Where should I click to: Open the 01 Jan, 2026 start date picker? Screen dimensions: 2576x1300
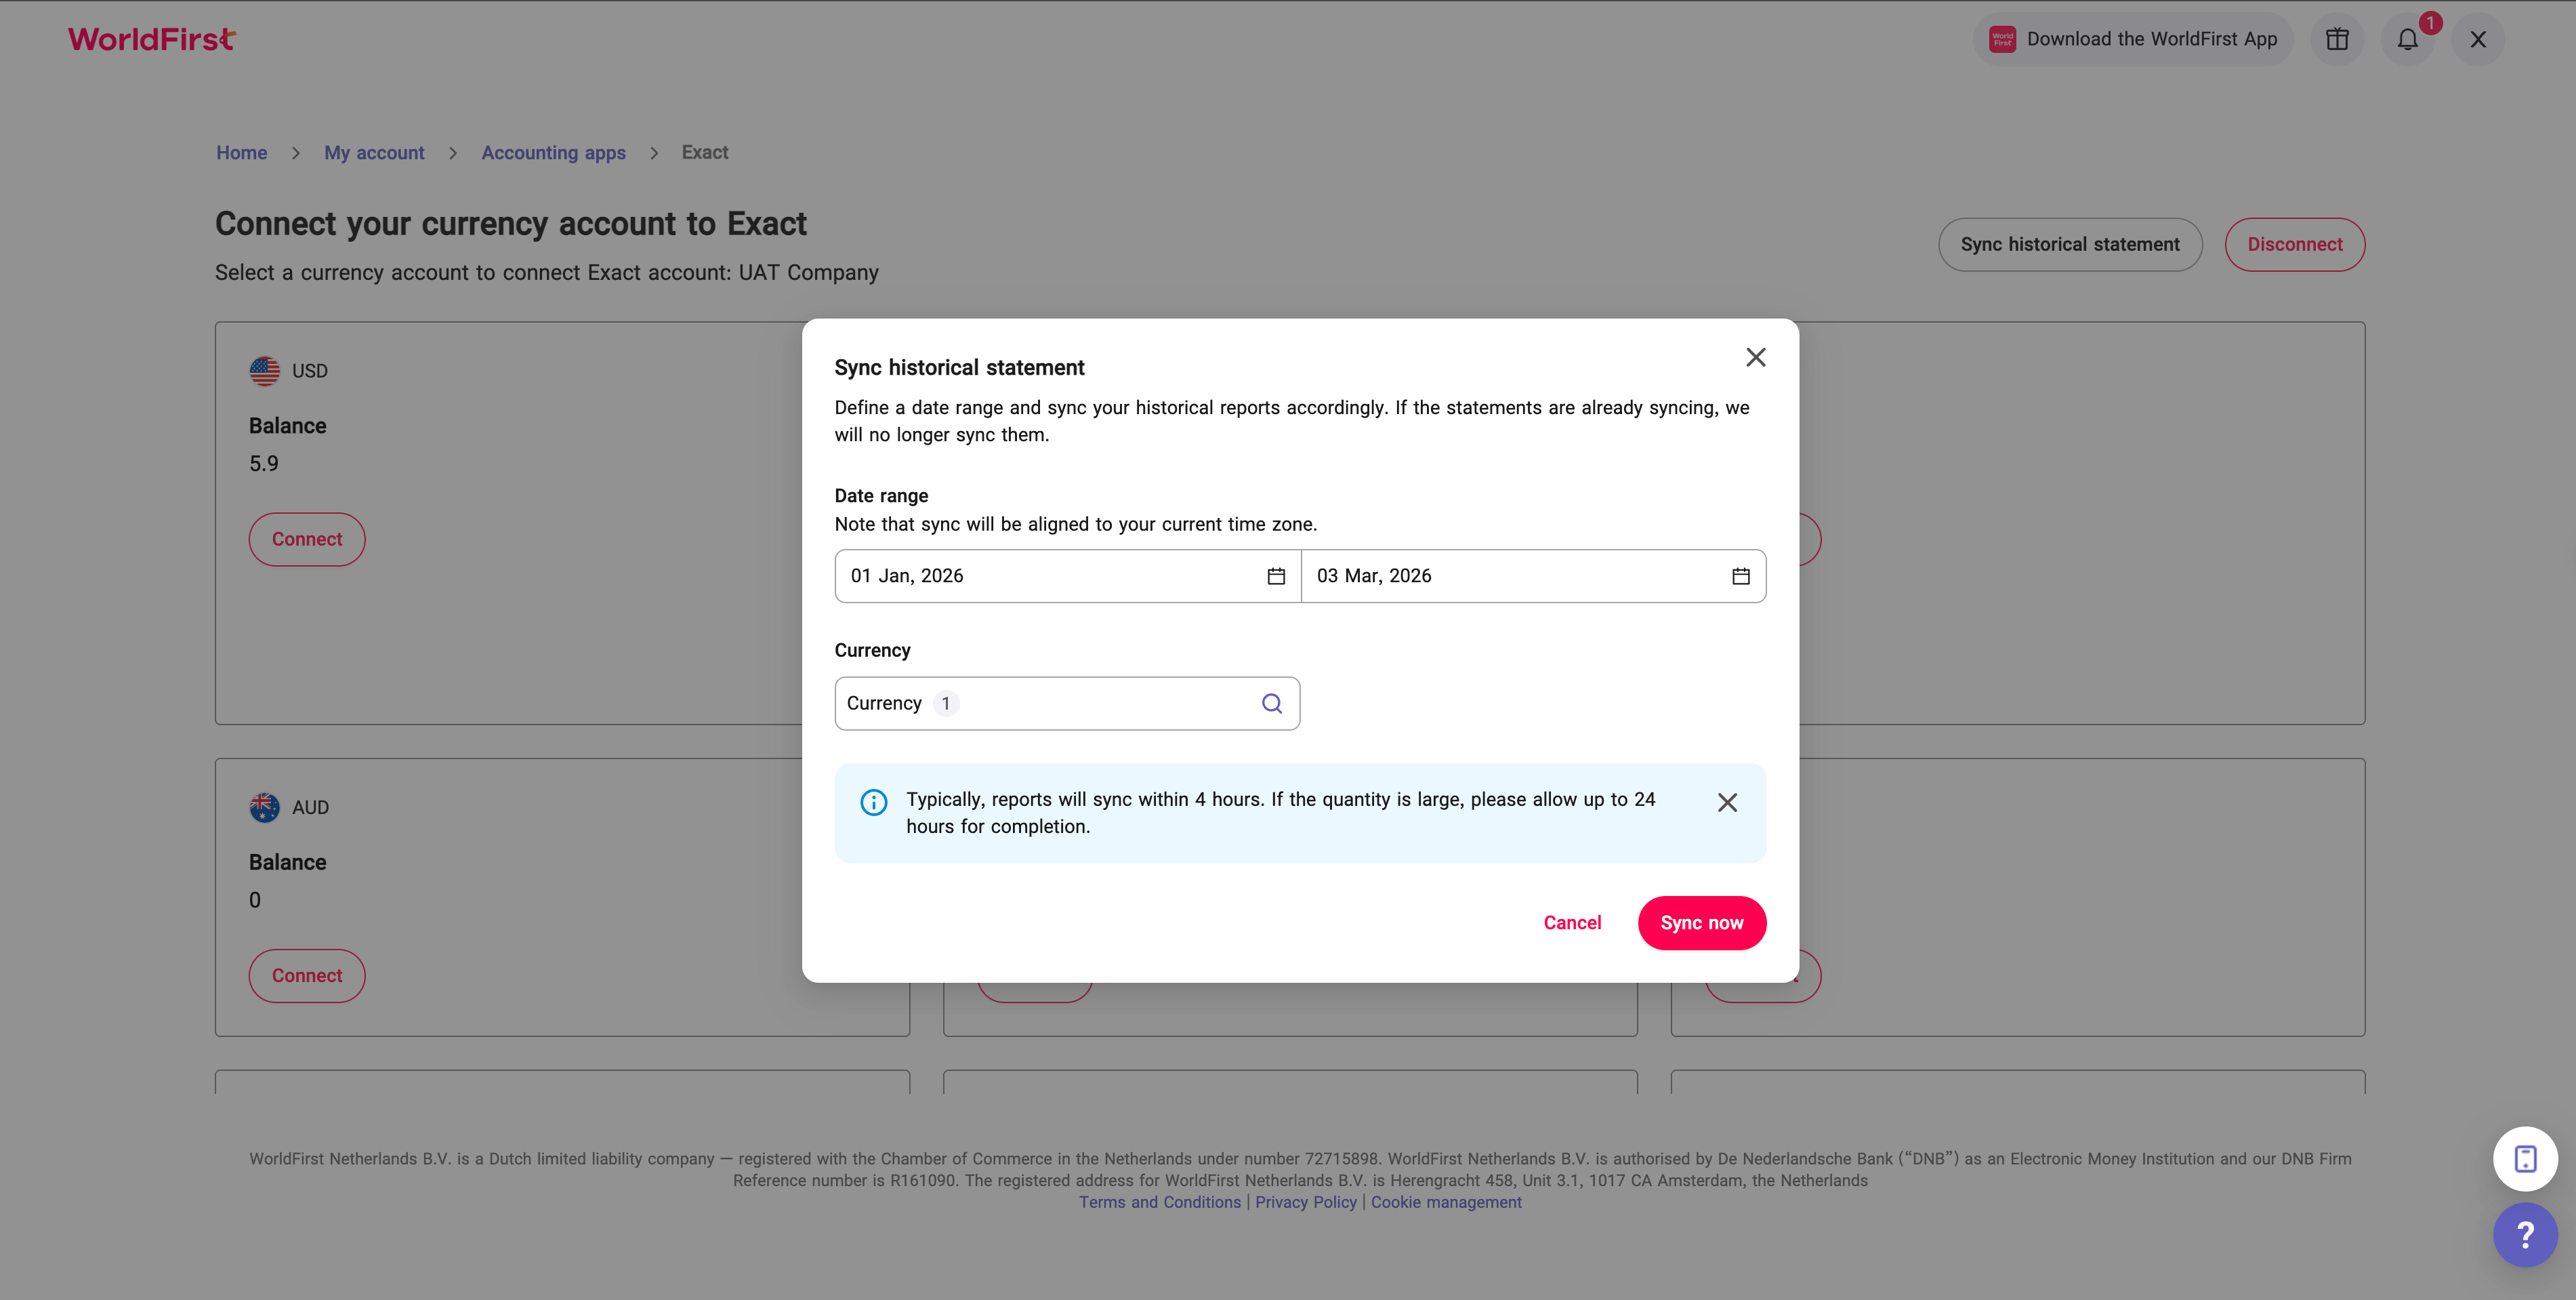(1050, 576)
